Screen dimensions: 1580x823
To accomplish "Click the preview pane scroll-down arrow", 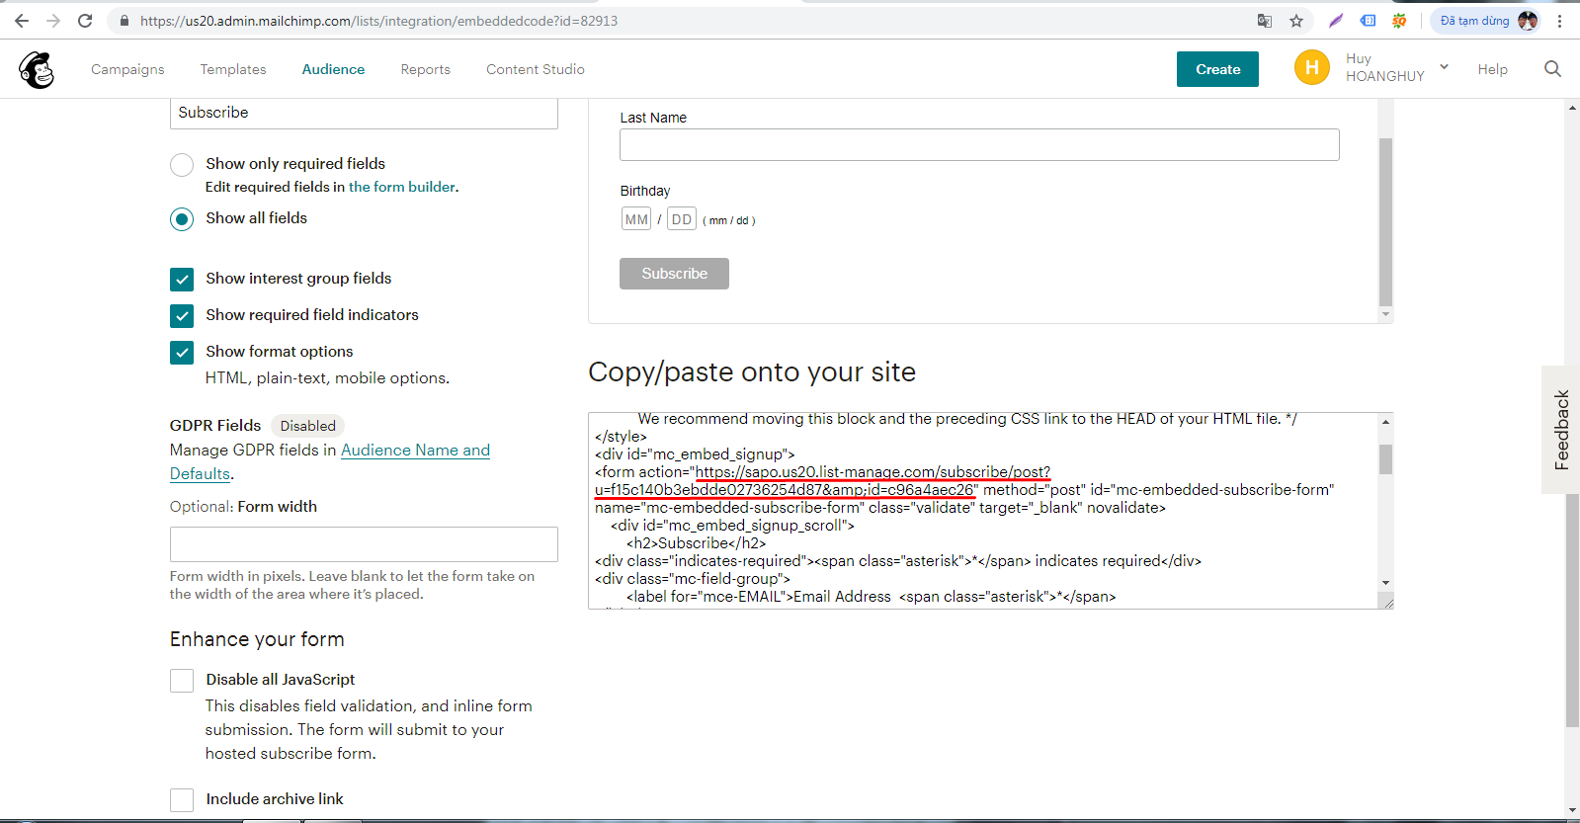I will (x=1385, y=314).
